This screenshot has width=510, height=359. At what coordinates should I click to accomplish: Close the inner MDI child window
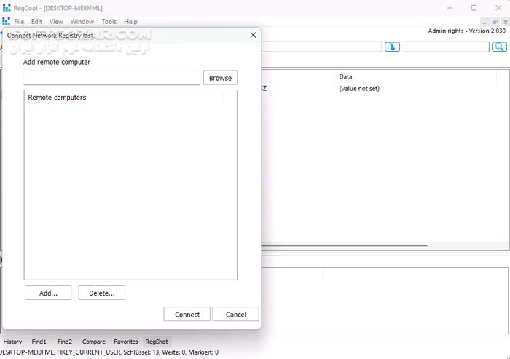click(506, 22)
